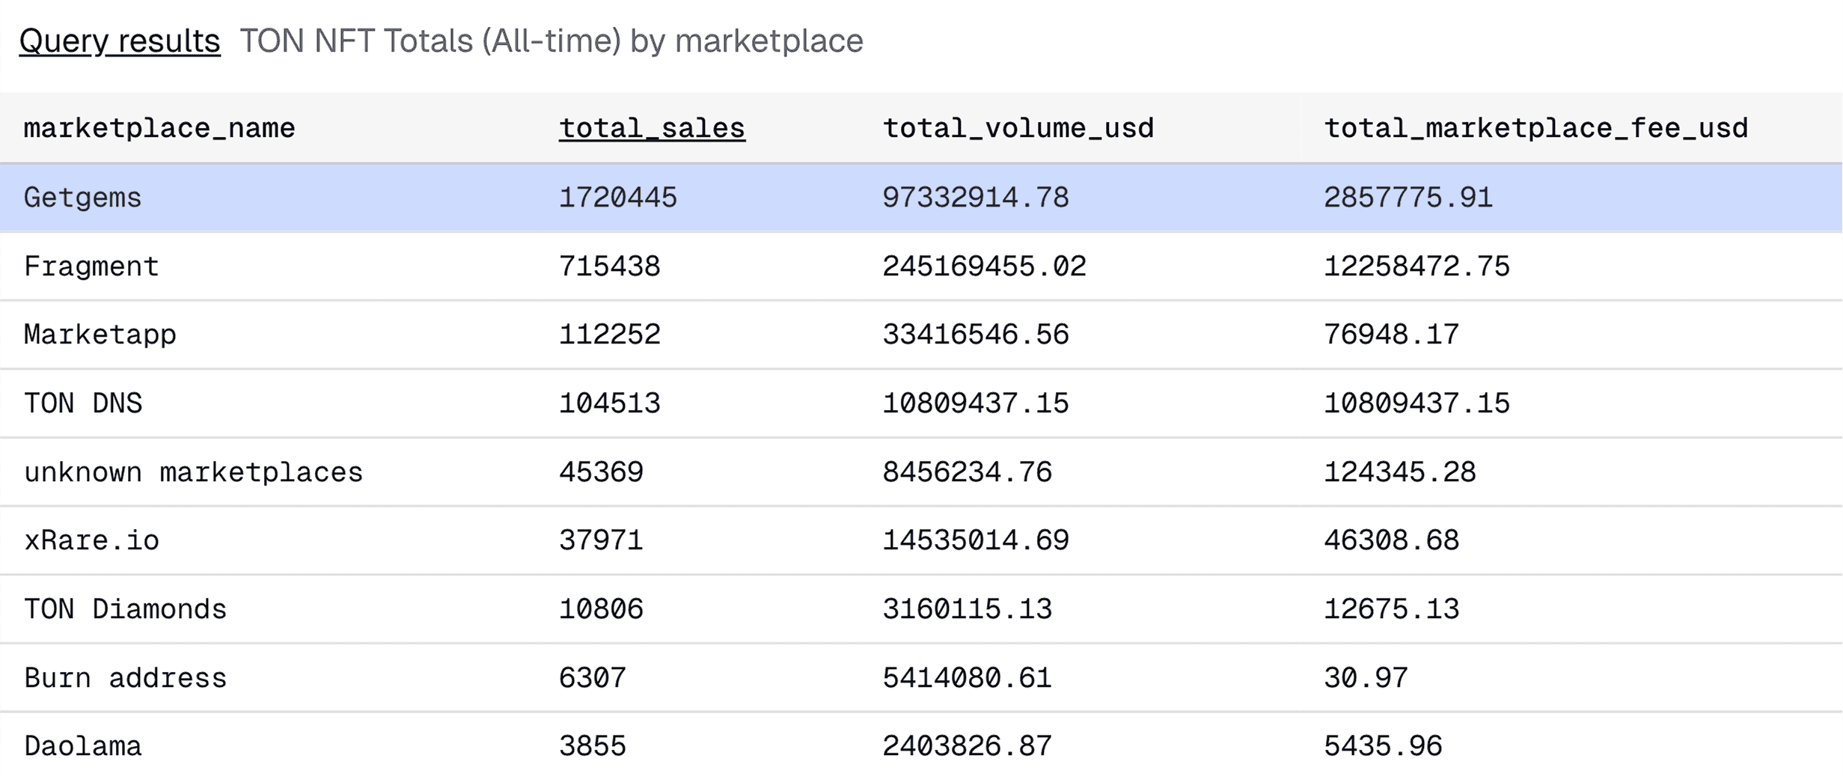Click volume value 14535014.69

pos(976,540)
